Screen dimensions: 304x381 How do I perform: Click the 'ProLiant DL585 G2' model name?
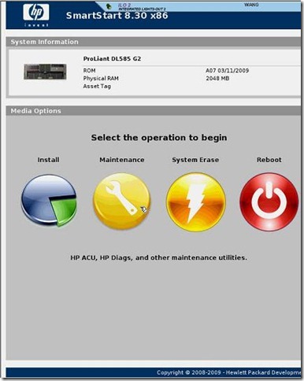click(x=112, y=59)
